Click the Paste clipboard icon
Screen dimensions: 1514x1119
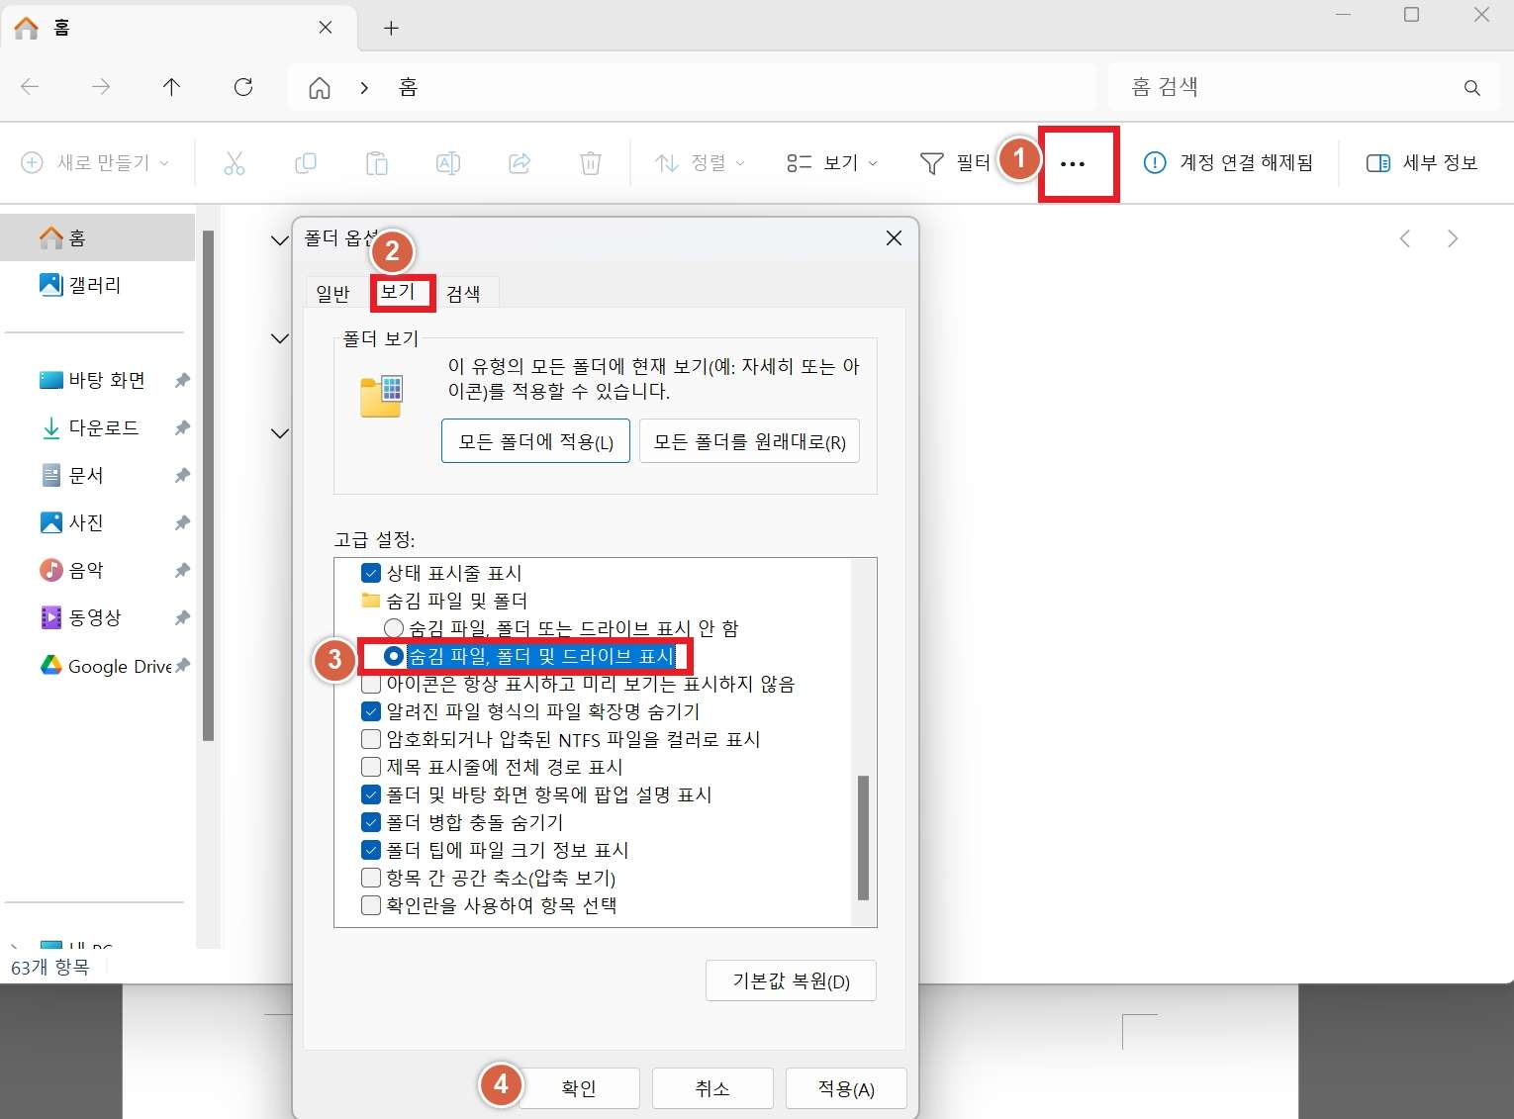coord(377,163)
